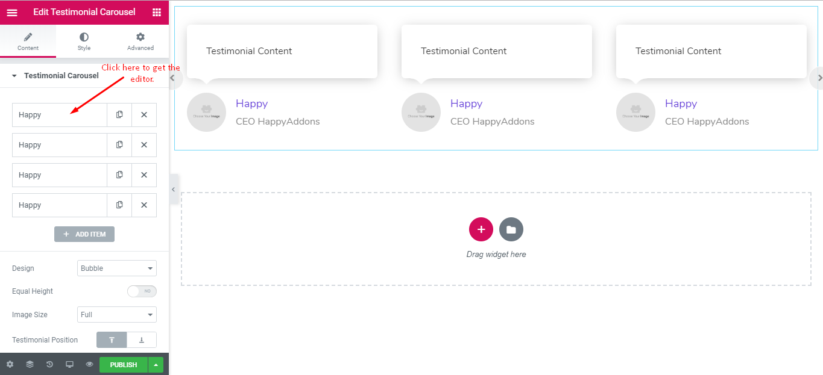Open the Image Size dropdown set to Full
The width and height of the screenshot is (823, 375).
click(x=117, y=315)
